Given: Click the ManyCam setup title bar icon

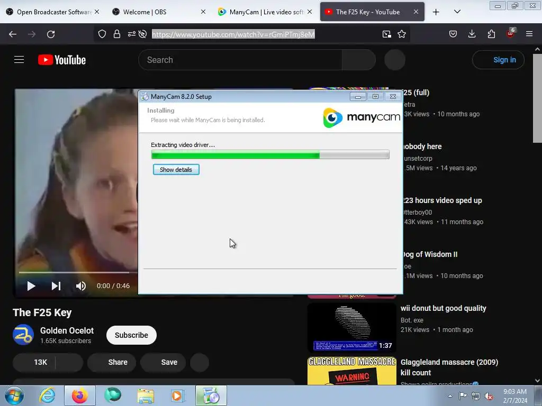Looking at the screenshot, I should coord(144,96).
